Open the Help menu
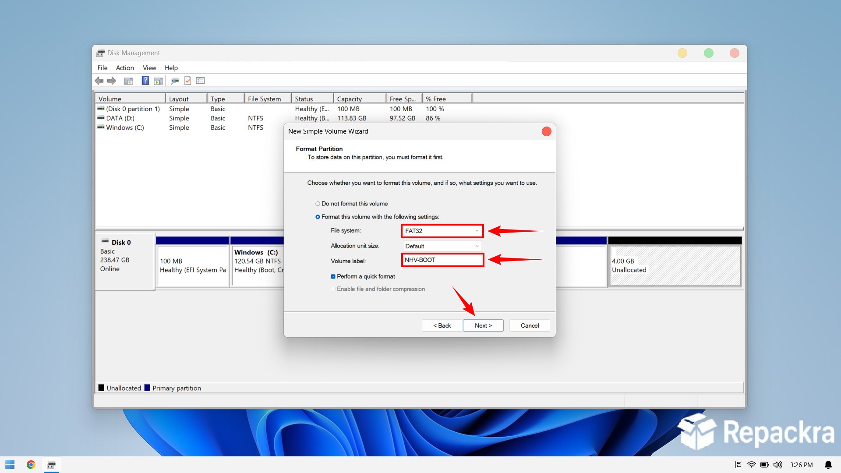 point(171,68)
